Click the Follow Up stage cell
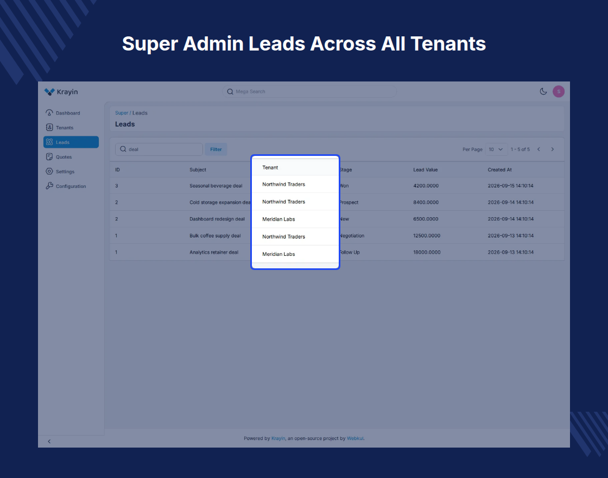The width and height of the screenshot is (608, 478). point(350,252)
